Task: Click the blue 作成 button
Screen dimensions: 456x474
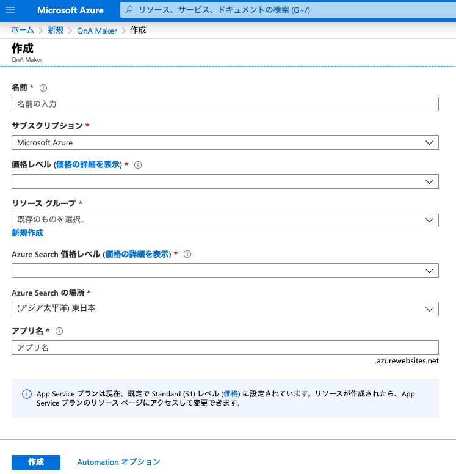Action: (x=36, y=462)
